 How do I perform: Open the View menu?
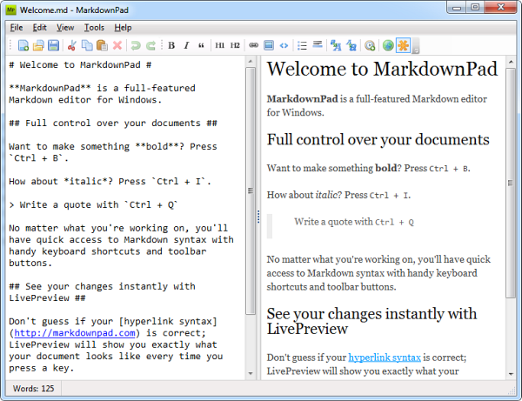click(x=65, y=28)
